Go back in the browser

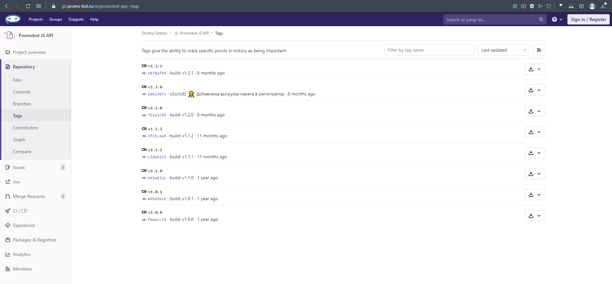[x=6, y=6]
